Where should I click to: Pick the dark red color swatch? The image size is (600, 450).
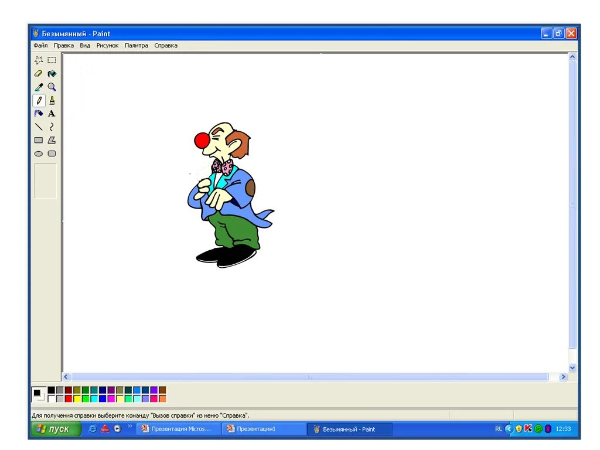point(69,390)
